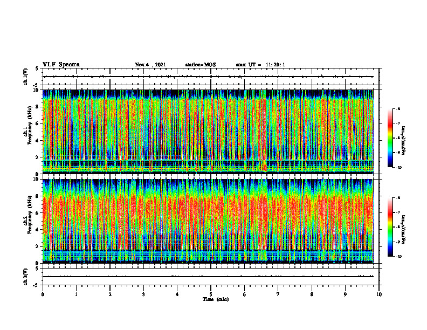Viewport: 427px width, 330px height.
Task: Click the time axis tick label "5"
Action: 211,294
